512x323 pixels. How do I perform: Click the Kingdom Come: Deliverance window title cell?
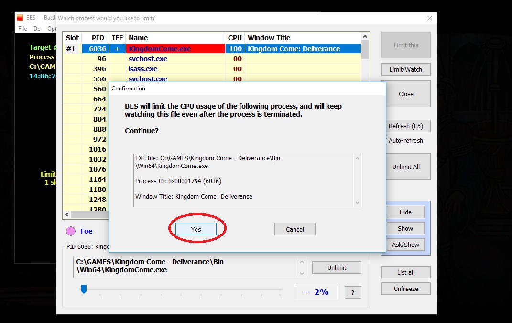303,49
